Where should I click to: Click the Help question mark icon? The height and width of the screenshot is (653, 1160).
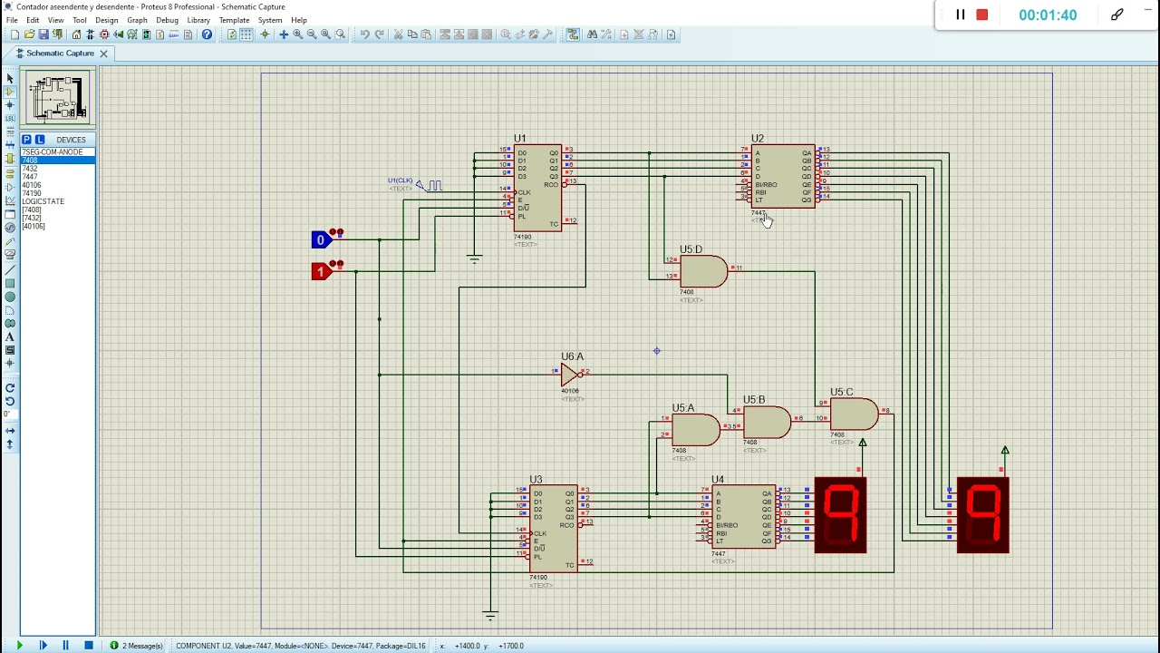(x=207, y=34)
